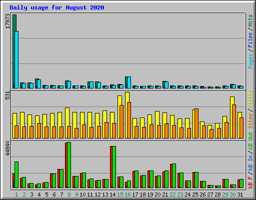The height and width of the screenshot is (200, 256).
Task: Click day 23 on the date axis
Action: [180, 194]
